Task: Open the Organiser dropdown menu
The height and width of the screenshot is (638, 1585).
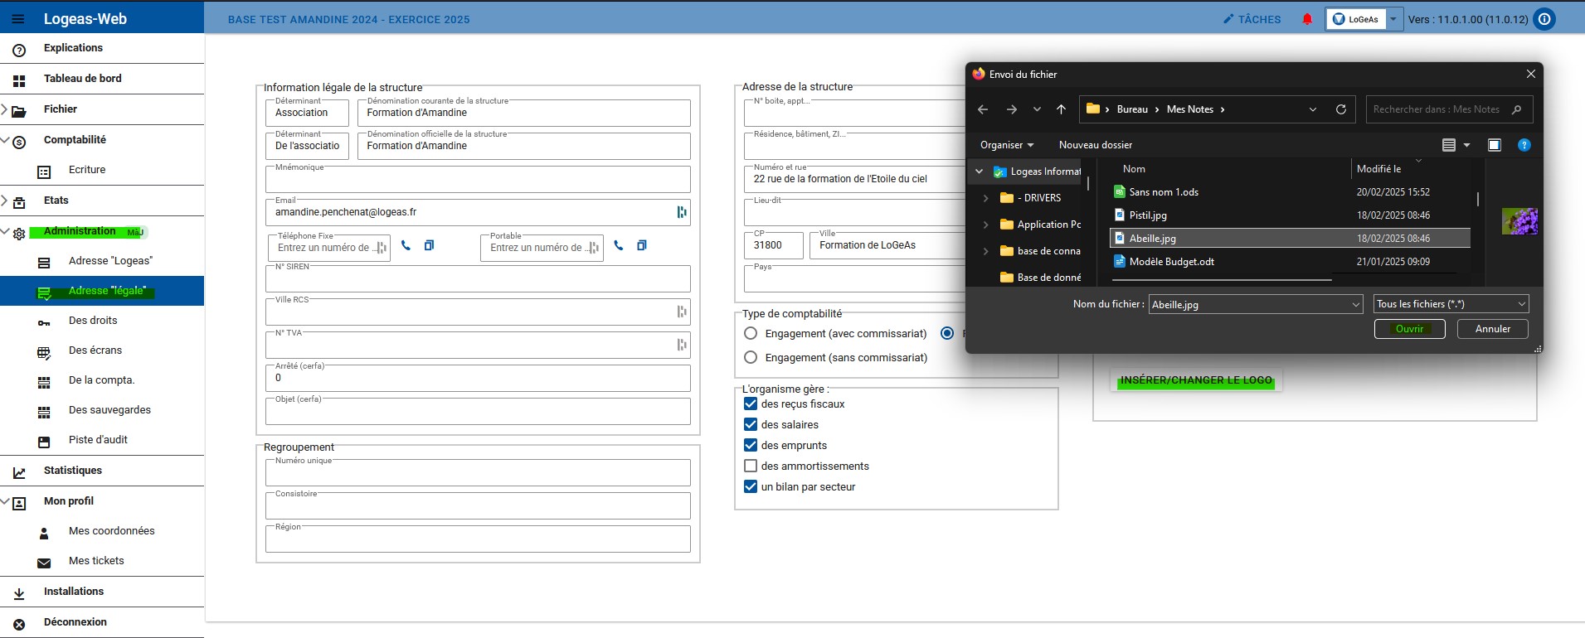Action: click(x=1006, y=145)
